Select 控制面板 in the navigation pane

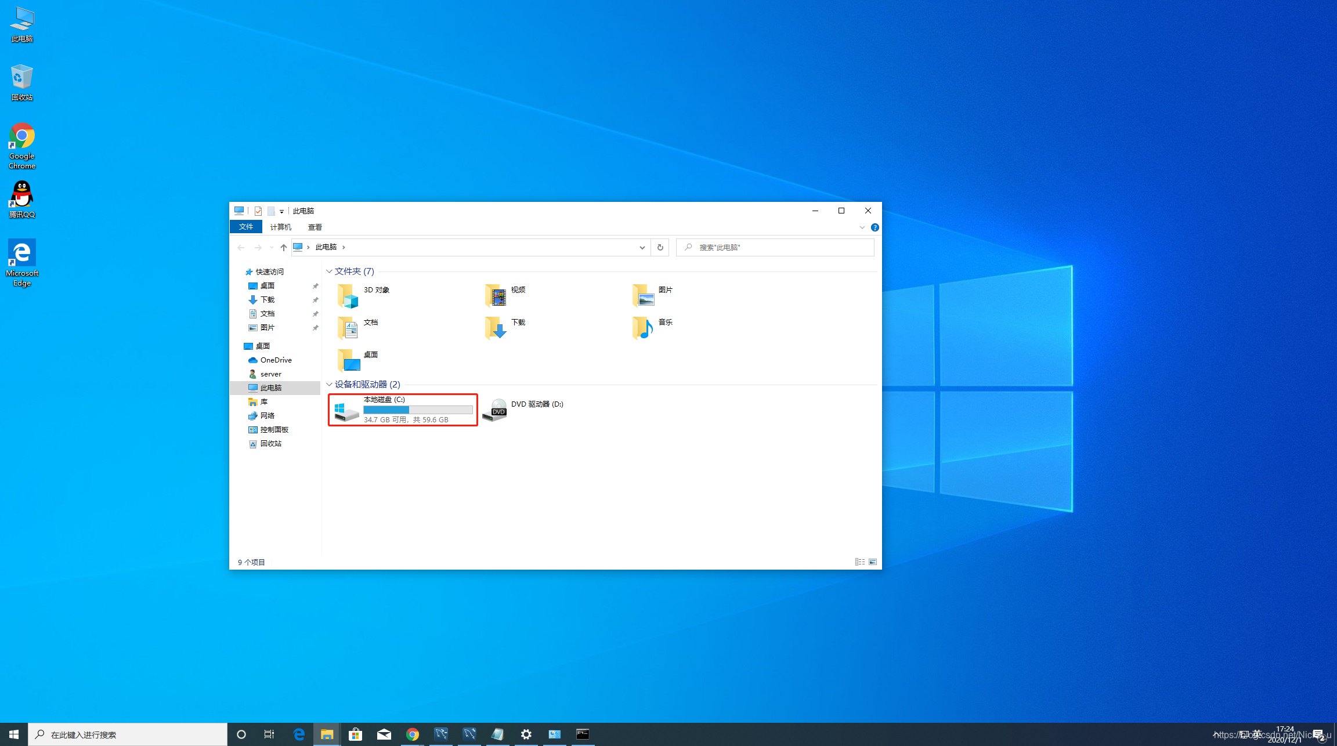274,430
